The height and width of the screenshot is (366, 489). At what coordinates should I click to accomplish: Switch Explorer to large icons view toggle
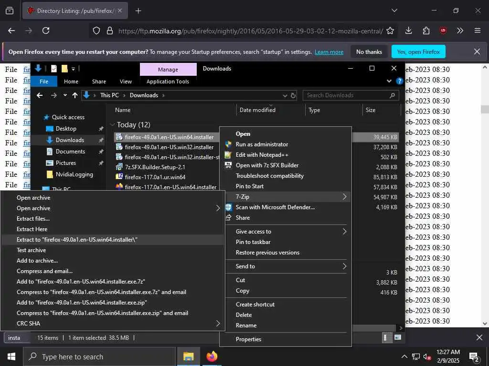(398, 337)
